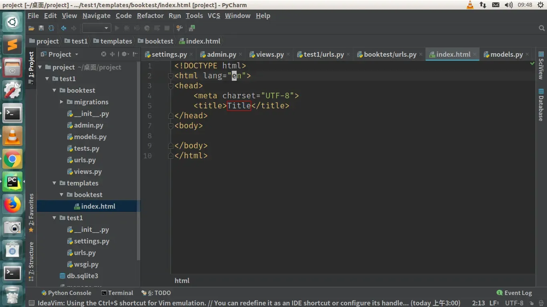
Task: Close the index.html editor tab
Action: [x=475, y=54]
